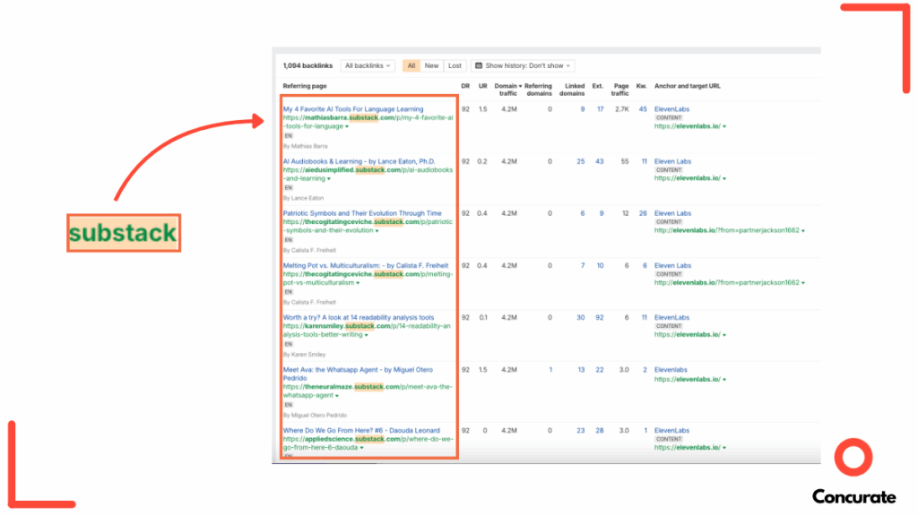Expand the aiedusimplified substack URL caret
Viewport: 918px width, 516px height.
click(328, 178)
